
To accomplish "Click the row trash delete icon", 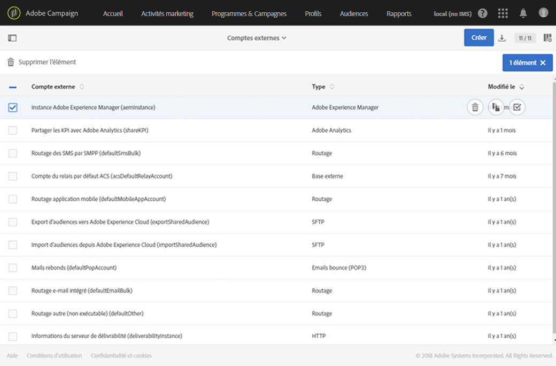I will pyautogui.click(x=475, y=108).
